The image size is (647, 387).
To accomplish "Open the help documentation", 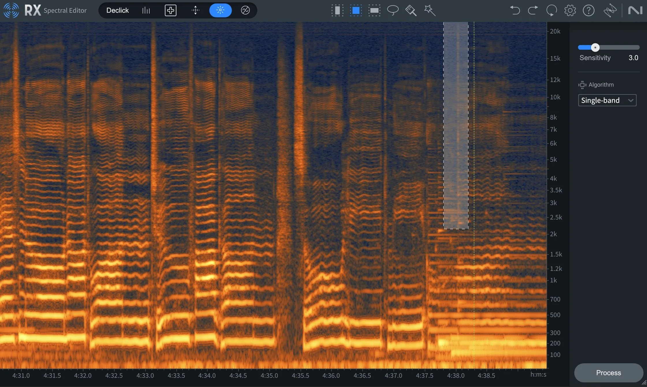I will [589, 10].
